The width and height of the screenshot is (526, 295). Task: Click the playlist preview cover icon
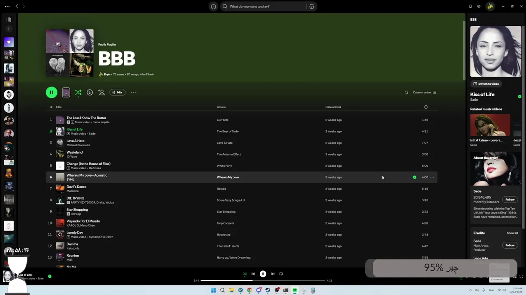click(x=66, y=93)
